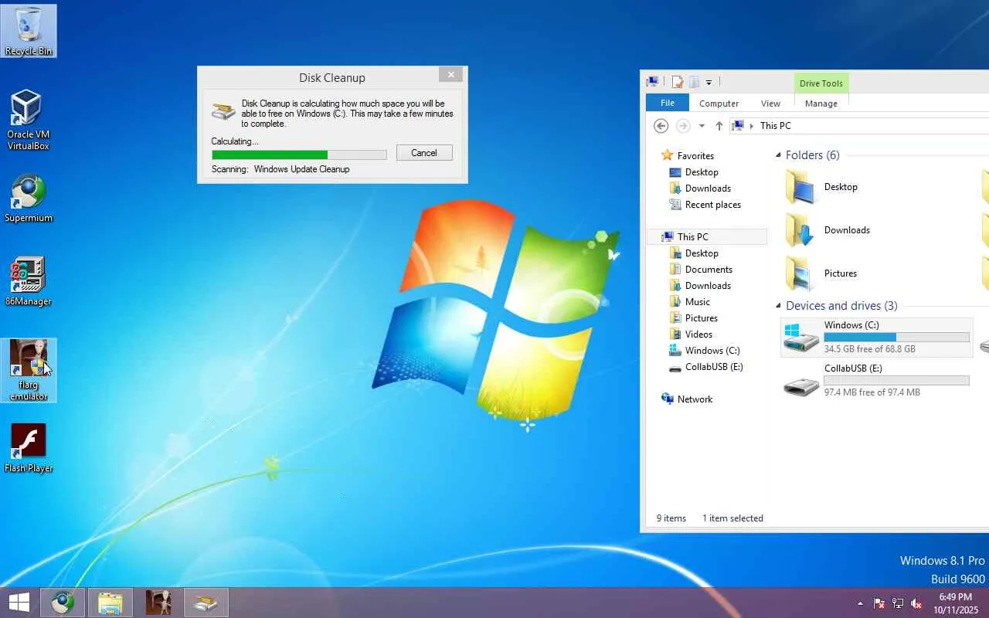The image size is (989, 618).
Task: Open Downloads under This PC in the sidebar
Action: (x=708, y=286)
